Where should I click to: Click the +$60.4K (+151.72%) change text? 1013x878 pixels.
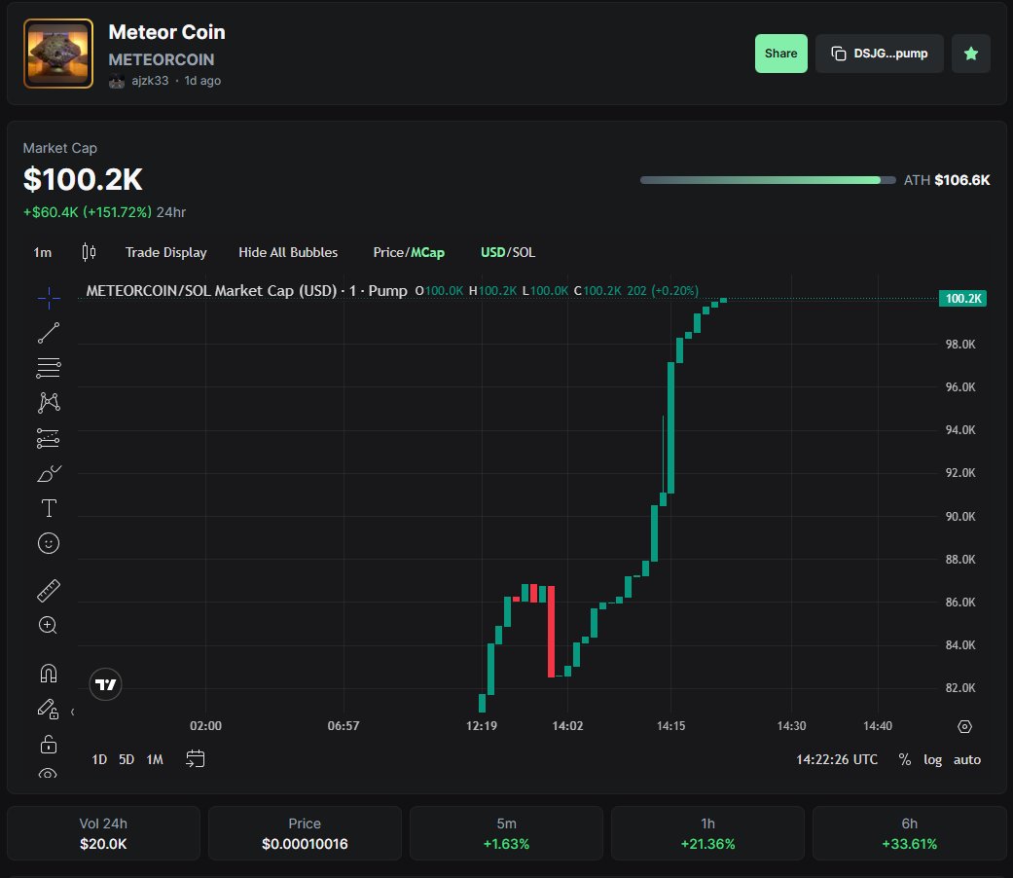[88, 212]
